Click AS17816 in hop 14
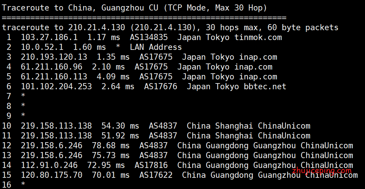 point(151,165)
